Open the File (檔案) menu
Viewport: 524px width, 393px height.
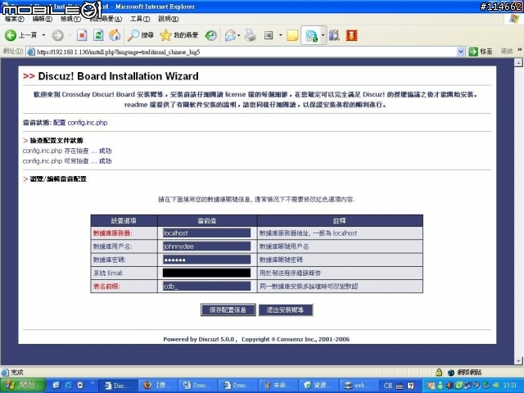pos(15,19)
